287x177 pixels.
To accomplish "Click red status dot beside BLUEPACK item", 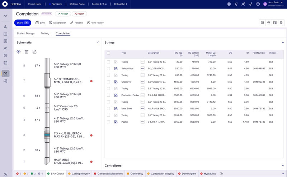I will [91, 136].
